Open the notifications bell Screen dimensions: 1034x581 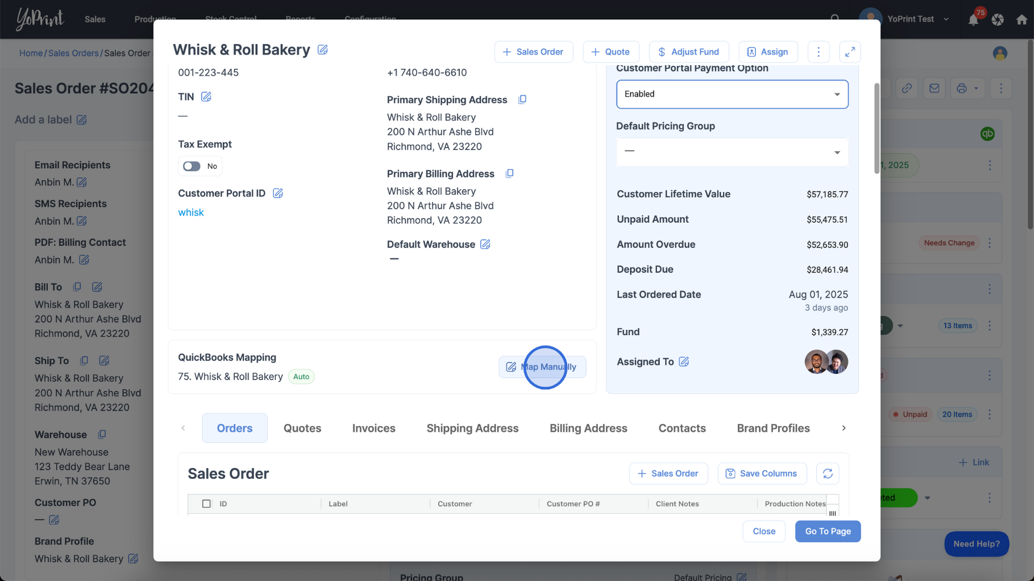(x=973, y=20)
